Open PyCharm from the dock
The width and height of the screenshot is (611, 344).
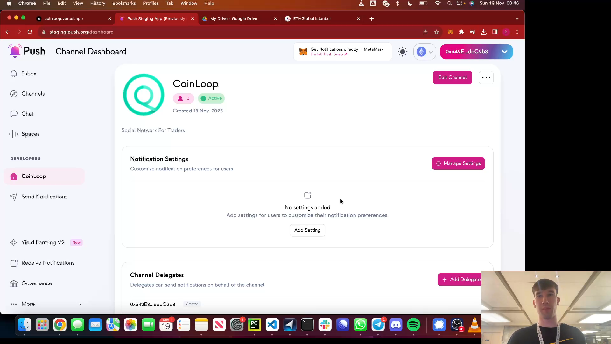click(254, 325)
